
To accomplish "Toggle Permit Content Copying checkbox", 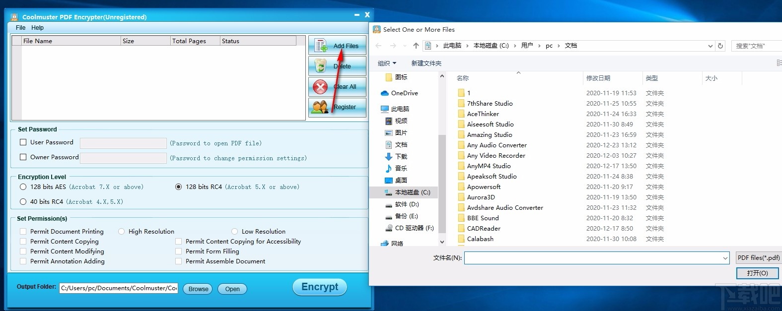I will point(23,242).
